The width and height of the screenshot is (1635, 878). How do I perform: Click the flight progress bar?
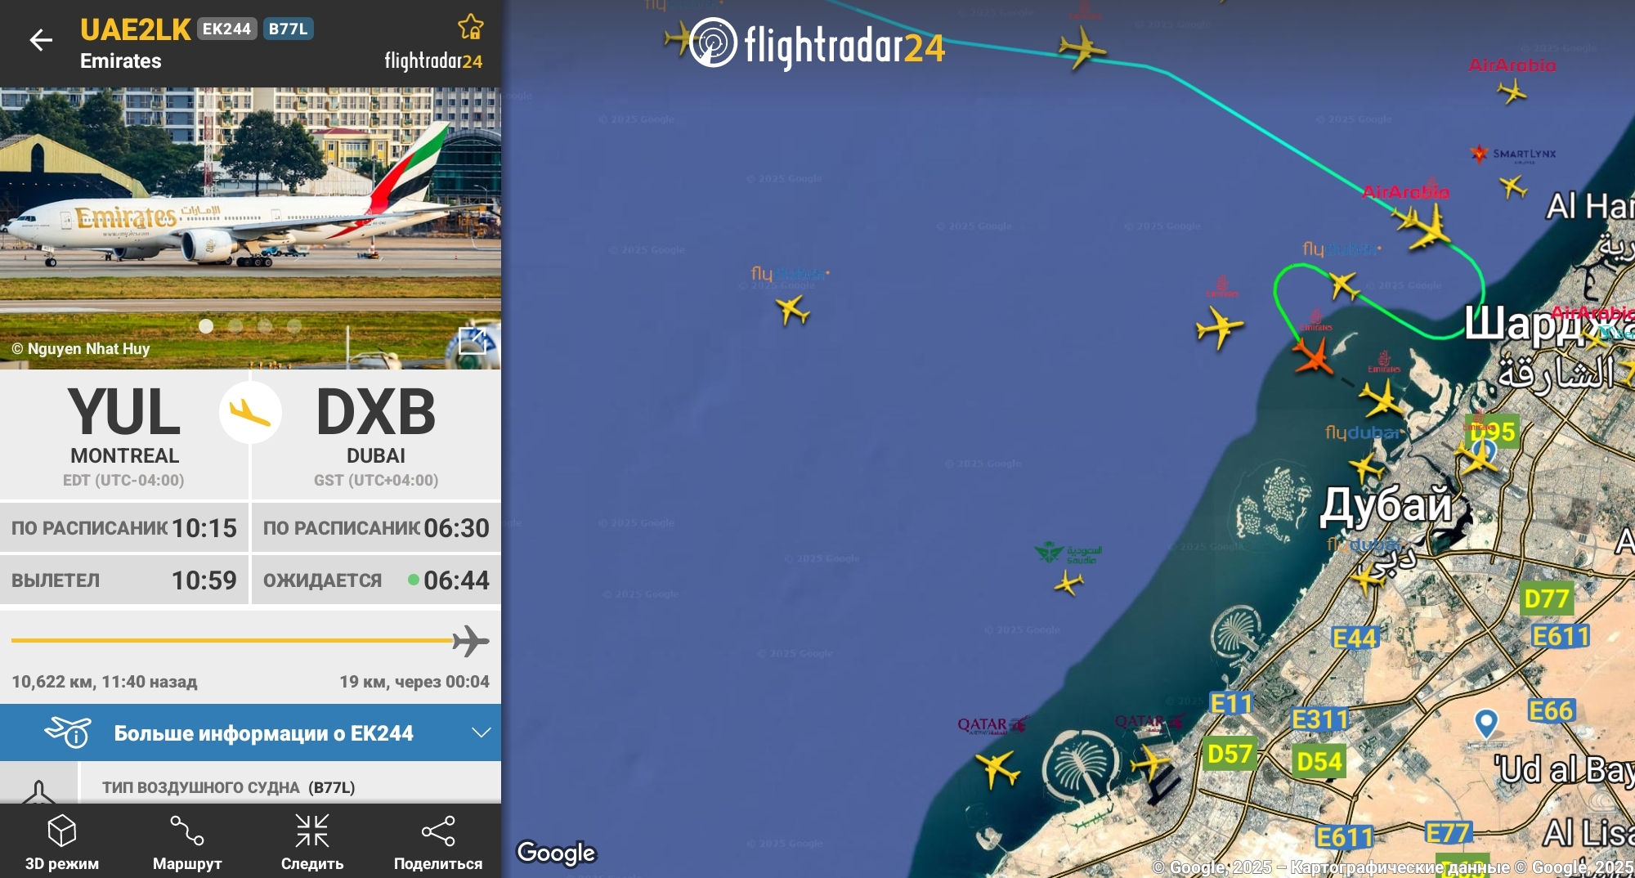pyautogui.click(x=250, y=641)
